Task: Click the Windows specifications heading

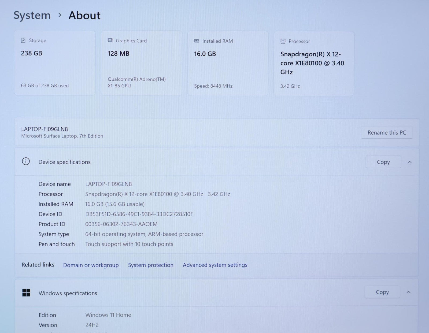Action: point(68,293)
